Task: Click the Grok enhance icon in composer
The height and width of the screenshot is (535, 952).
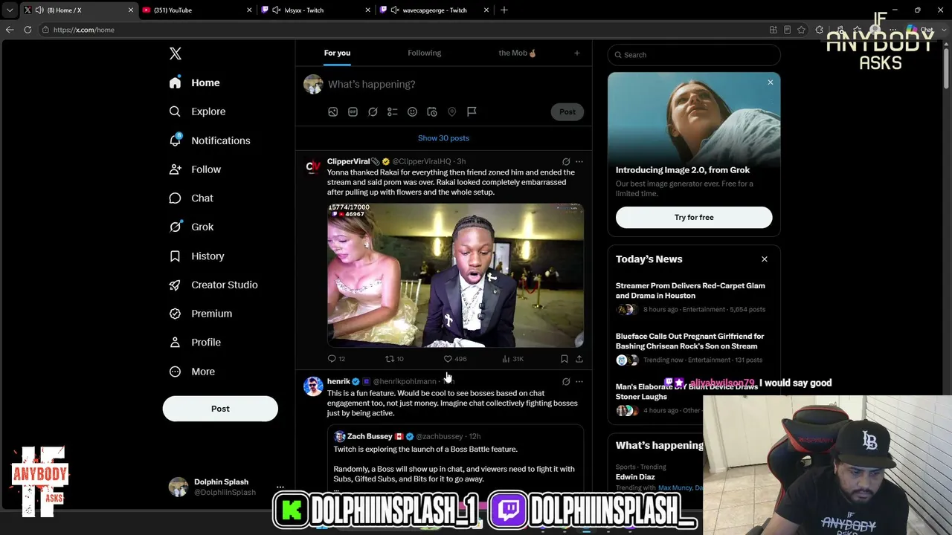Action: 373,111
